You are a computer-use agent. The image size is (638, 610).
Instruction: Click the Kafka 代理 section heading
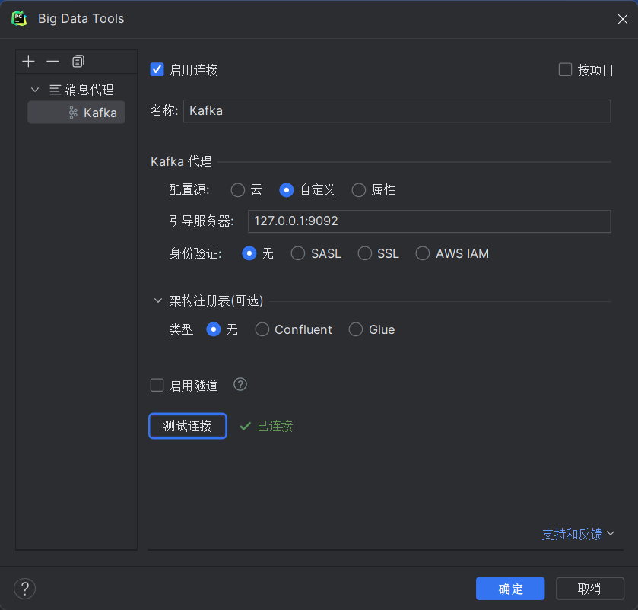coord(181,161)
